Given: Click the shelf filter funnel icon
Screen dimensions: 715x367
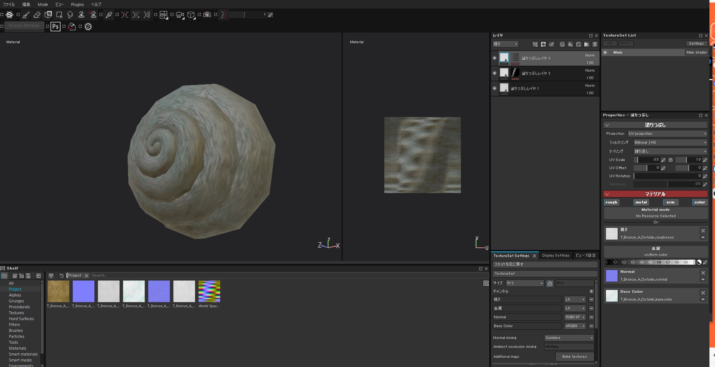Looking at the screenshot, I should (51, 276).
